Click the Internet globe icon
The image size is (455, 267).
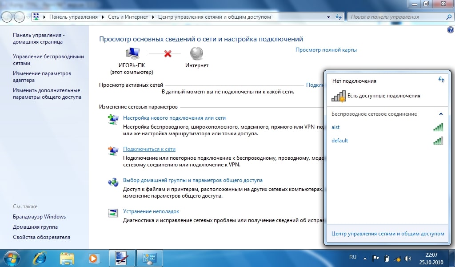196,53
